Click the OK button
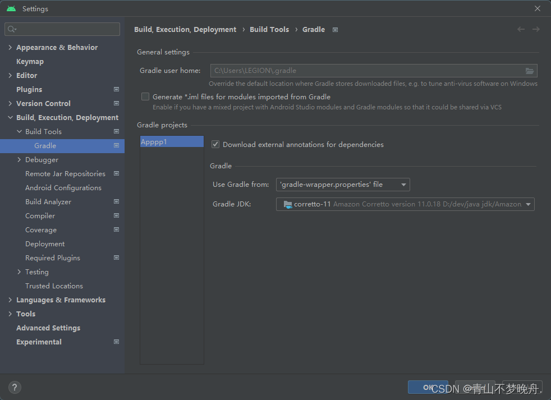The width and height of the screenshot is (551, 400). point(428,387)
